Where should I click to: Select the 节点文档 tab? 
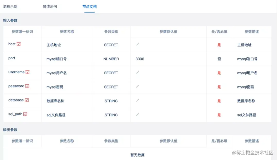click(x=89, y=7)
